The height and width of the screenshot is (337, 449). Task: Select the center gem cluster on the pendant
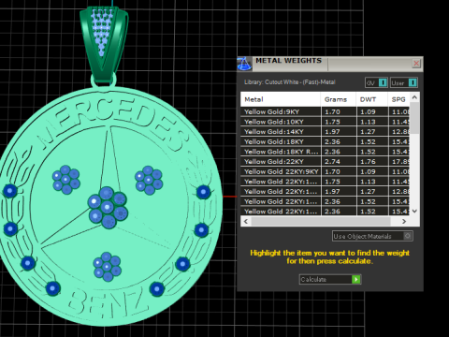click(108, 208)
